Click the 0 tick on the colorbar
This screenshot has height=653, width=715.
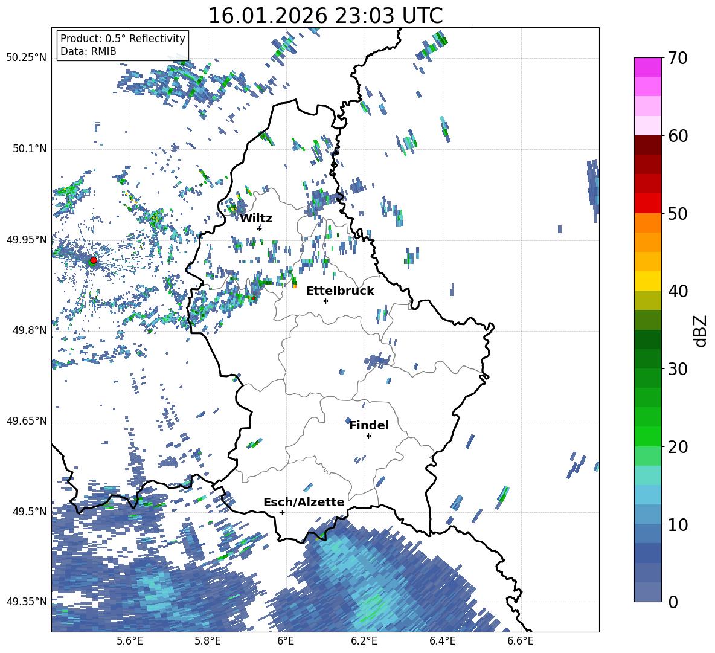click(x=673, y=602)
